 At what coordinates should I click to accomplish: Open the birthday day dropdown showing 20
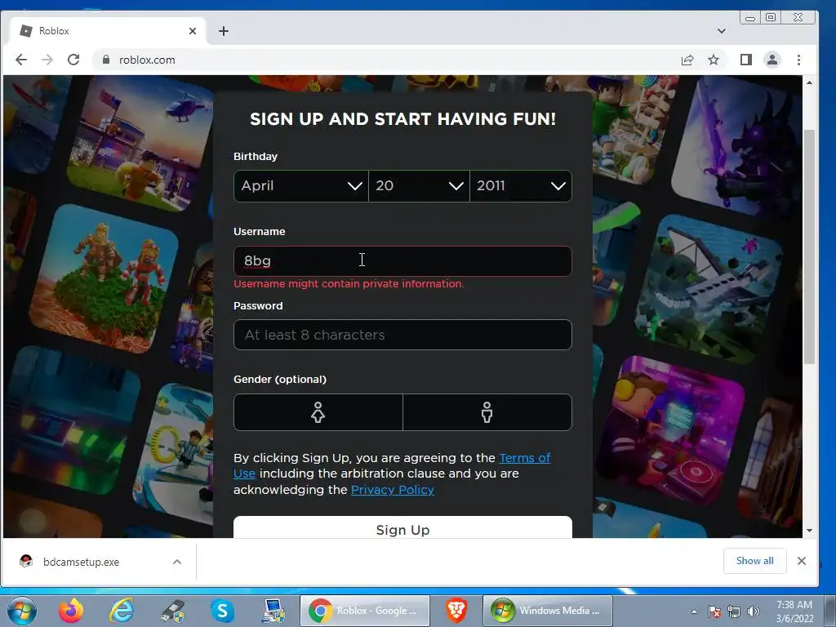pyautogui.click(x=419, y=185)
